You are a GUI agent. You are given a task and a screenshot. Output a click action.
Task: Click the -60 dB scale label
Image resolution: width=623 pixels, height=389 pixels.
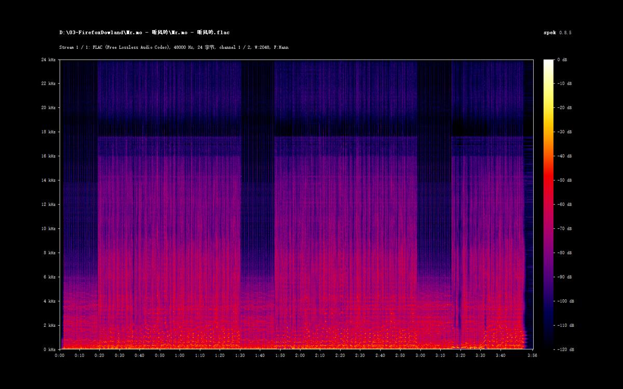[564, 205]
